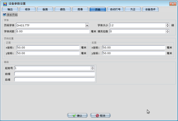Decrease 填充位数 using the down spinner
The height and width of the screenshot is (121, 178).
(168, 32)
